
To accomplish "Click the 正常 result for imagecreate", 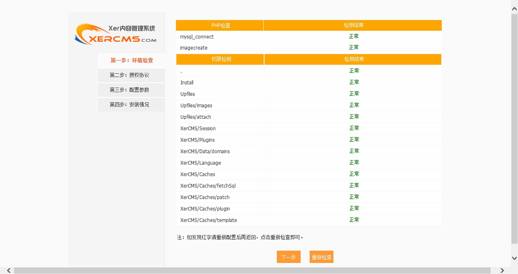I will [x=354, y=48].
